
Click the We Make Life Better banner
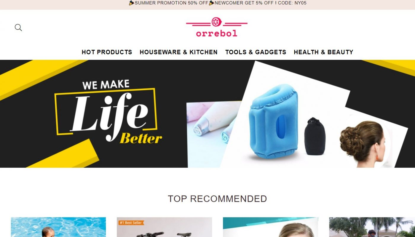(207, 114)
